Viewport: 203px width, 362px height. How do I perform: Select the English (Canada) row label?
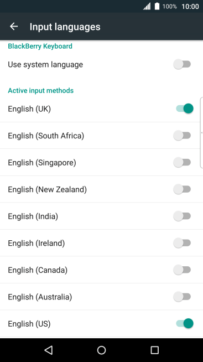(x=38, y=270)
